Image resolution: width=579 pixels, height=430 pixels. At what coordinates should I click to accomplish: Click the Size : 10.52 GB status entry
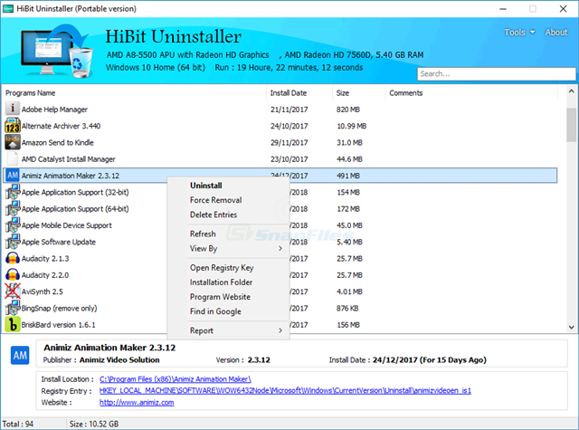point(94,424)
